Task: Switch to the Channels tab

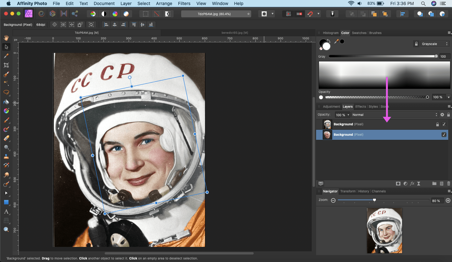Action: tap(378, 191)
